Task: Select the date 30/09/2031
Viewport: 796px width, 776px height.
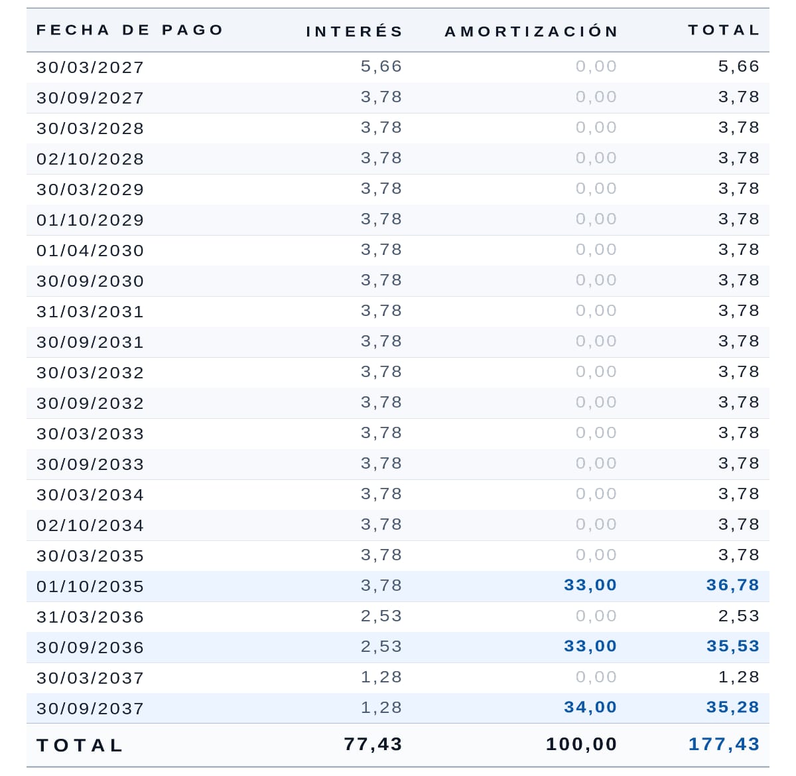Action: pos(90,342)
